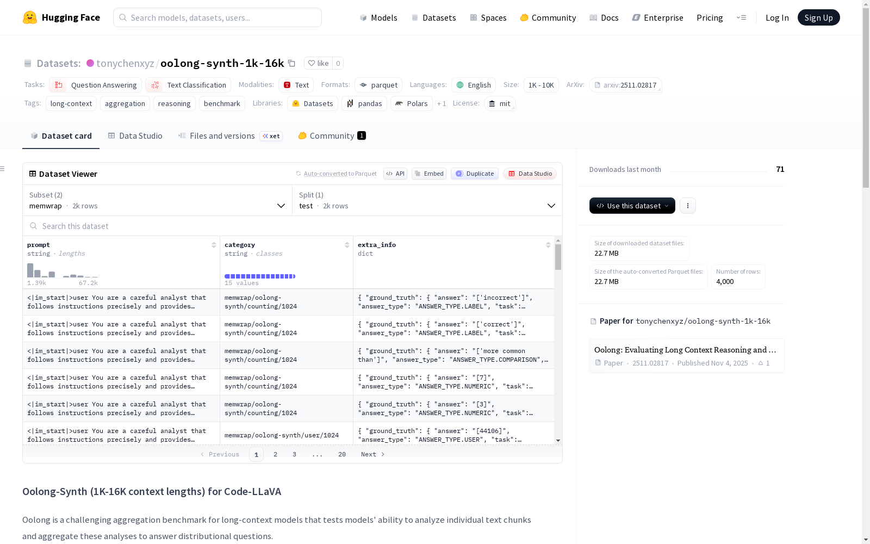This screenshot has height=544, width=870.
Task: Open Data Studio button in viewer header
Action: [530, 174]
